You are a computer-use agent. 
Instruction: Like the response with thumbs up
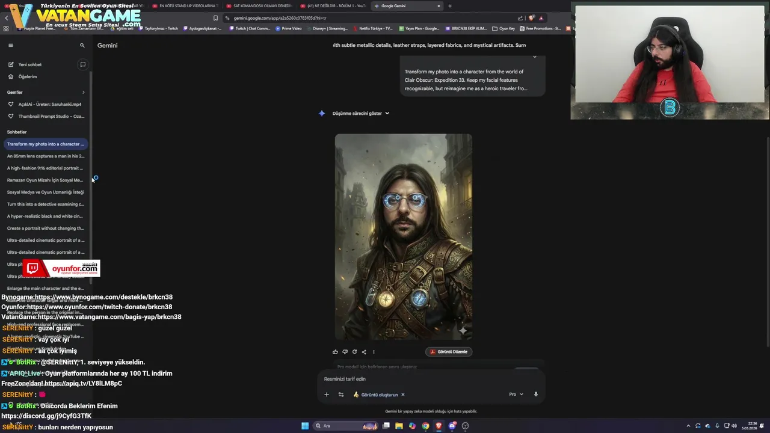(335, 352)
